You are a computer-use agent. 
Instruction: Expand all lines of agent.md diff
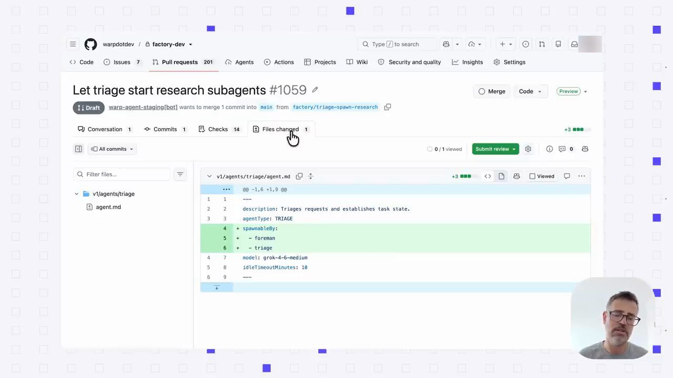coord(311,176)
